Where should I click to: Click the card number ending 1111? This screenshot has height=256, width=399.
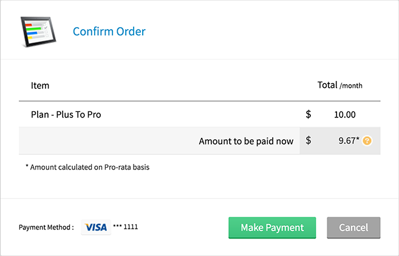tap(126, 226)
